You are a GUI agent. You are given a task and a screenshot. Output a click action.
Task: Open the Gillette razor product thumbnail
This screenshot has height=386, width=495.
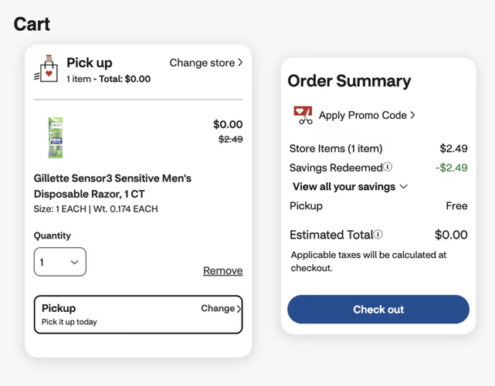tap(55, 137)
